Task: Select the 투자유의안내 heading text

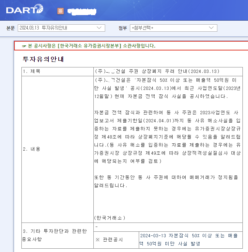Action: [x=43, y=59]
